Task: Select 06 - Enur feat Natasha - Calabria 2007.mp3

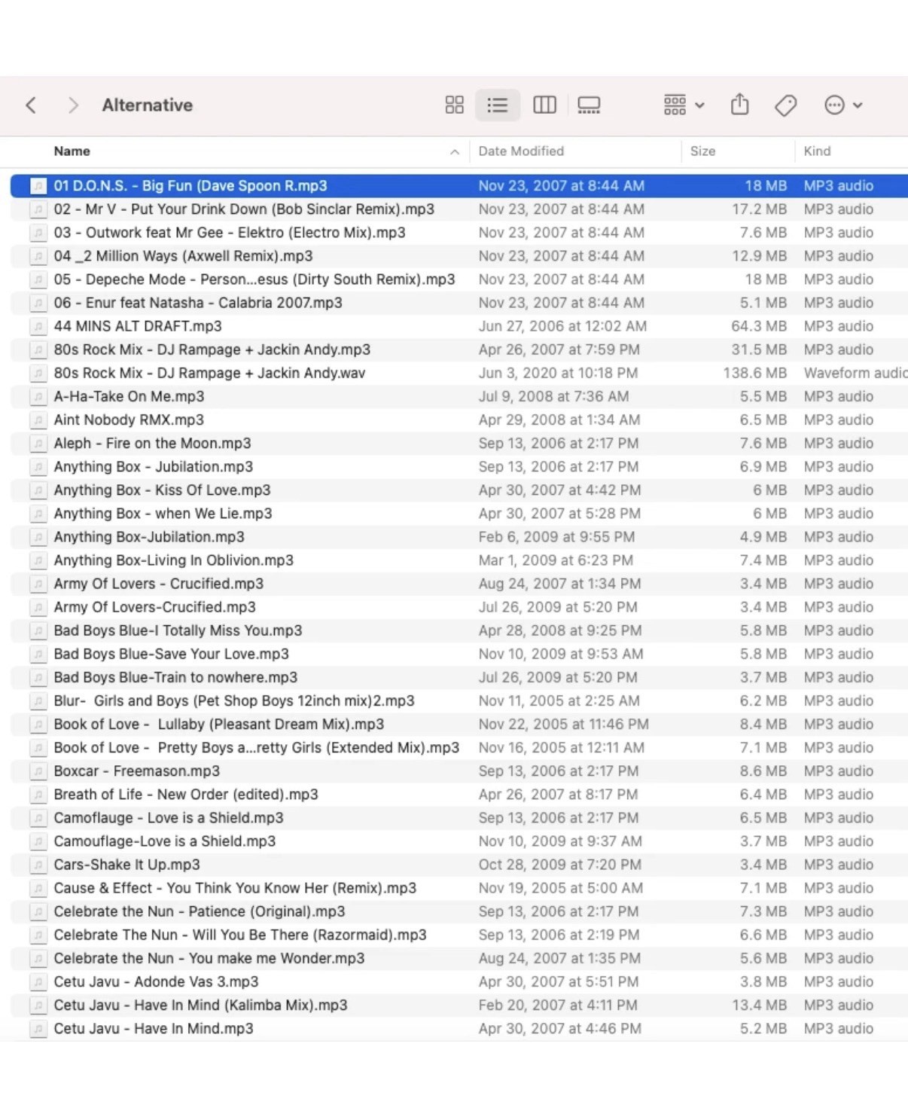Action: [x=198, y=303]
